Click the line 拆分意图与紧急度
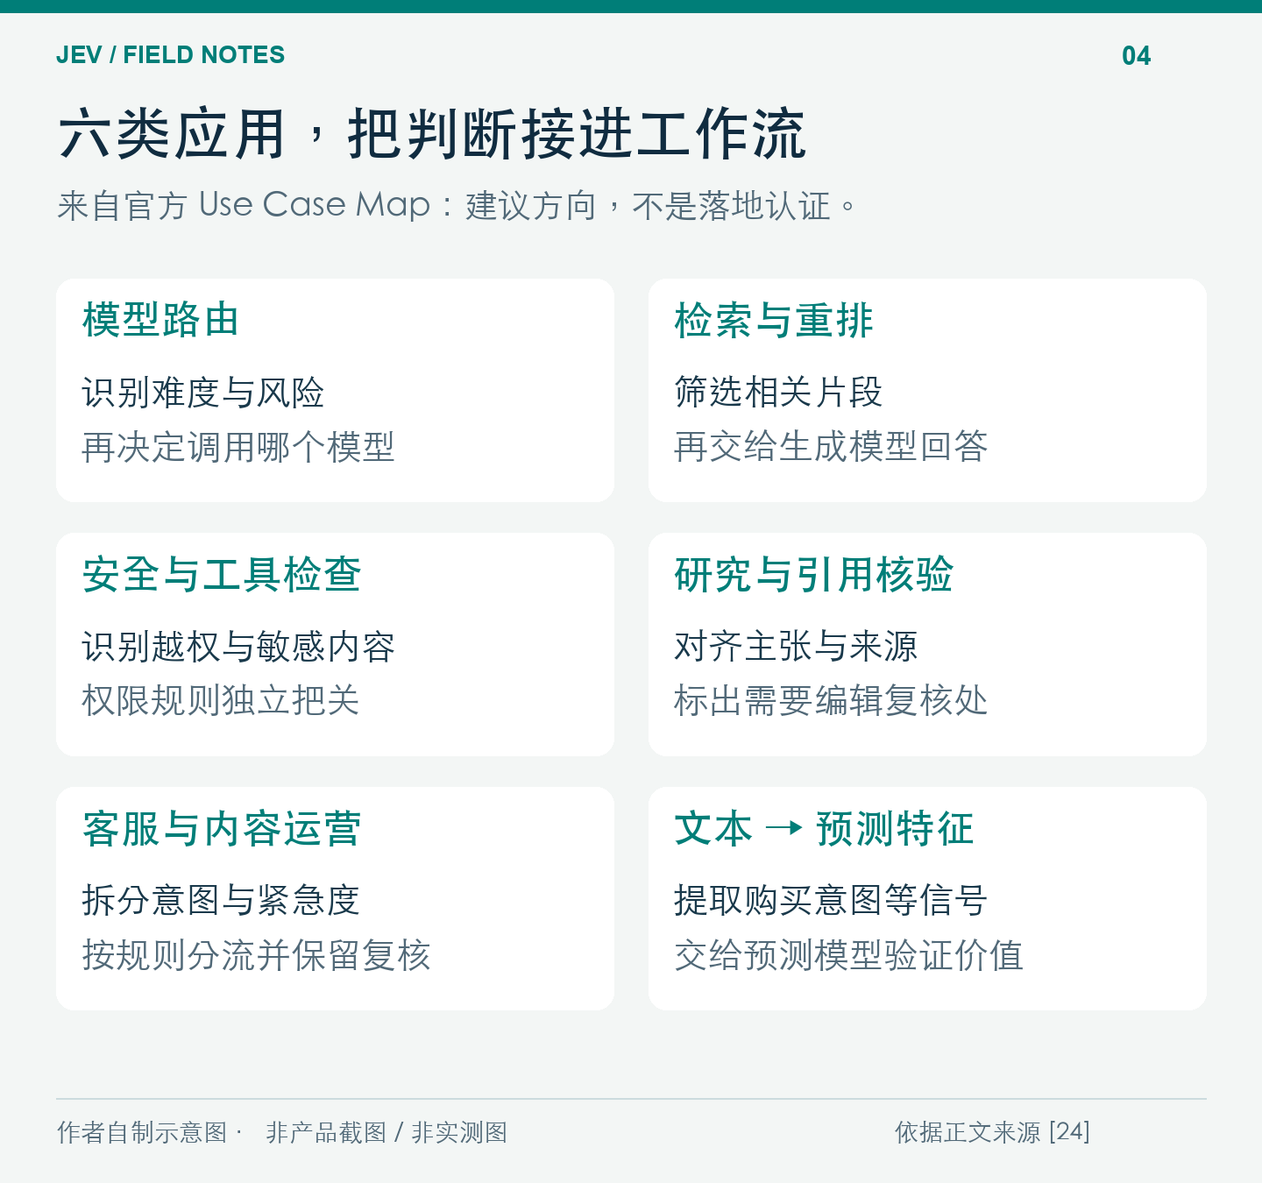Image resolution: width=1262 pixels, height=1183 pixels. (x=221, y=901)
